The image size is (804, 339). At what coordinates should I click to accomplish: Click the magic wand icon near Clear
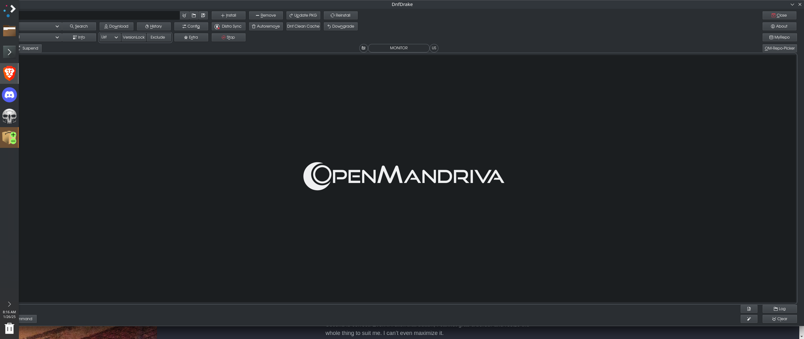click(749, 319)
